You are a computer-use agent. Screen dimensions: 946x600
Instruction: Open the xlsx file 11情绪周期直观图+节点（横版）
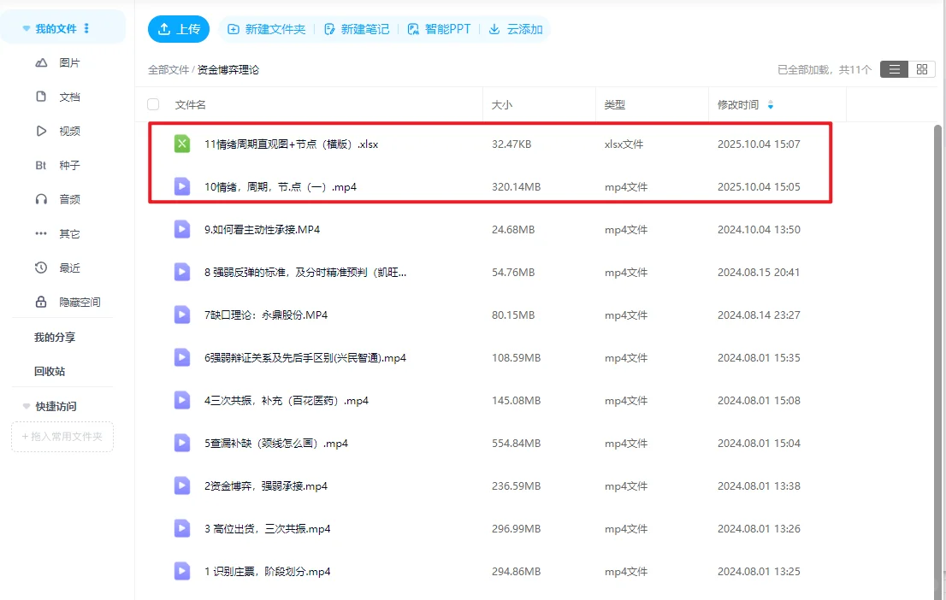click(x=291, y=144)
